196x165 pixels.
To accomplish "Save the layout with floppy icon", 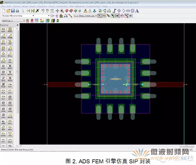I will click(13, 11).
